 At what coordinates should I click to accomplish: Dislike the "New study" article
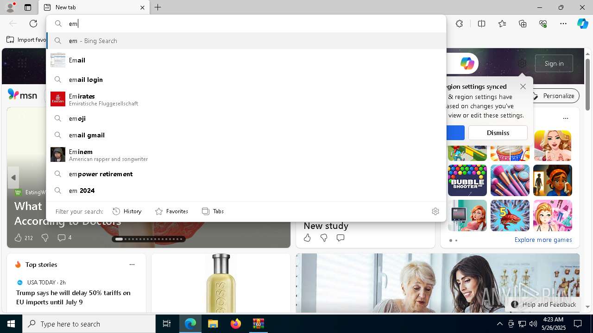(324, 238)
